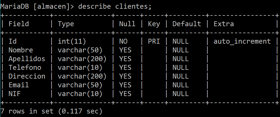Click the Default column header
The width and height of the screenshot is (280, 117).
187,24
